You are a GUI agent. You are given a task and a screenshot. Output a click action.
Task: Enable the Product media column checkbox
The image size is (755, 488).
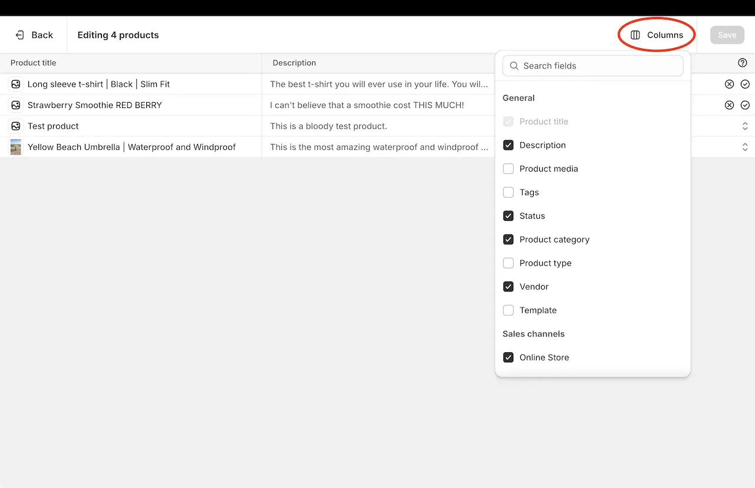(x=508, y=169)
